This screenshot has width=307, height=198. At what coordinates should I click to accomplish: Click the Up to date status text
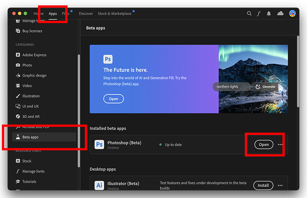tap(173, 145)
